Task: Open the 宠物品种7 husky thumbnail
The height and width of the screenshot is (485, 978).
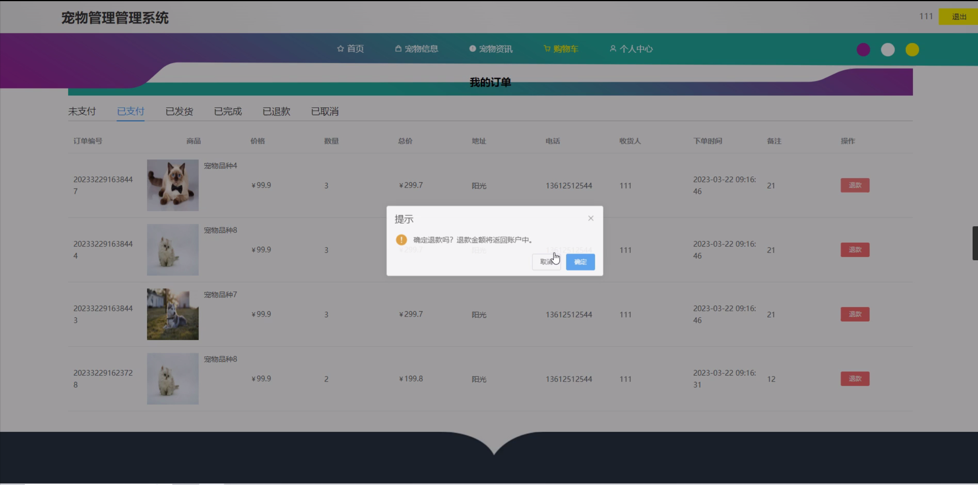Action: [173, 314]
